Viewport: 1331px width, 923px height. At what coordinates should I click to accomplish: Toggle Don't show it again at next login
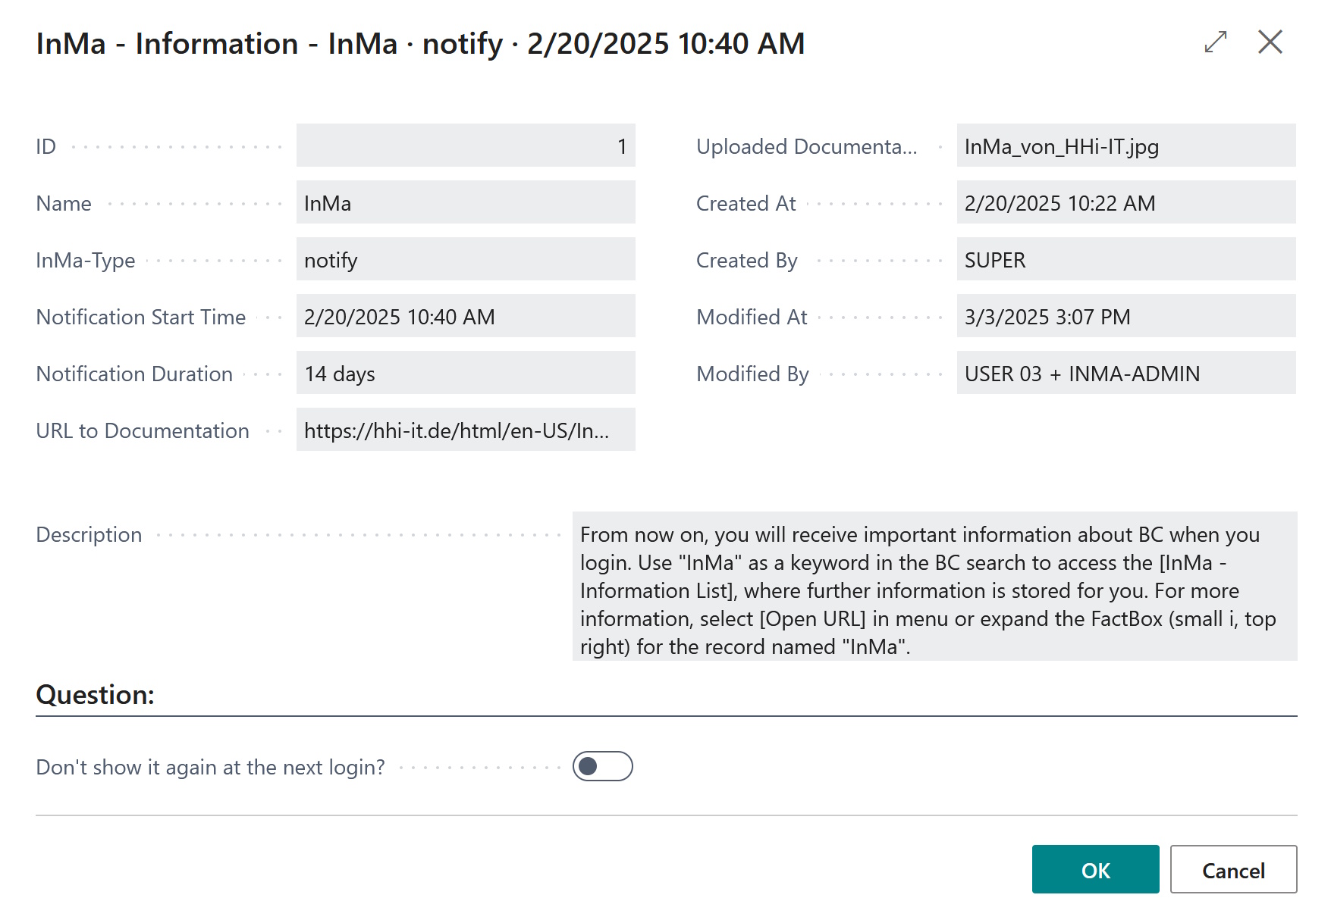(603, 766)
